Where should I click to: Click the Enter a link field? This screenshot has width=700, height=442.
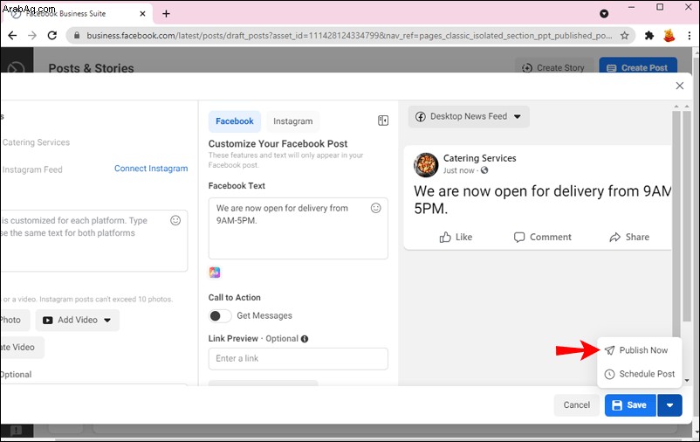coord(299,358)
